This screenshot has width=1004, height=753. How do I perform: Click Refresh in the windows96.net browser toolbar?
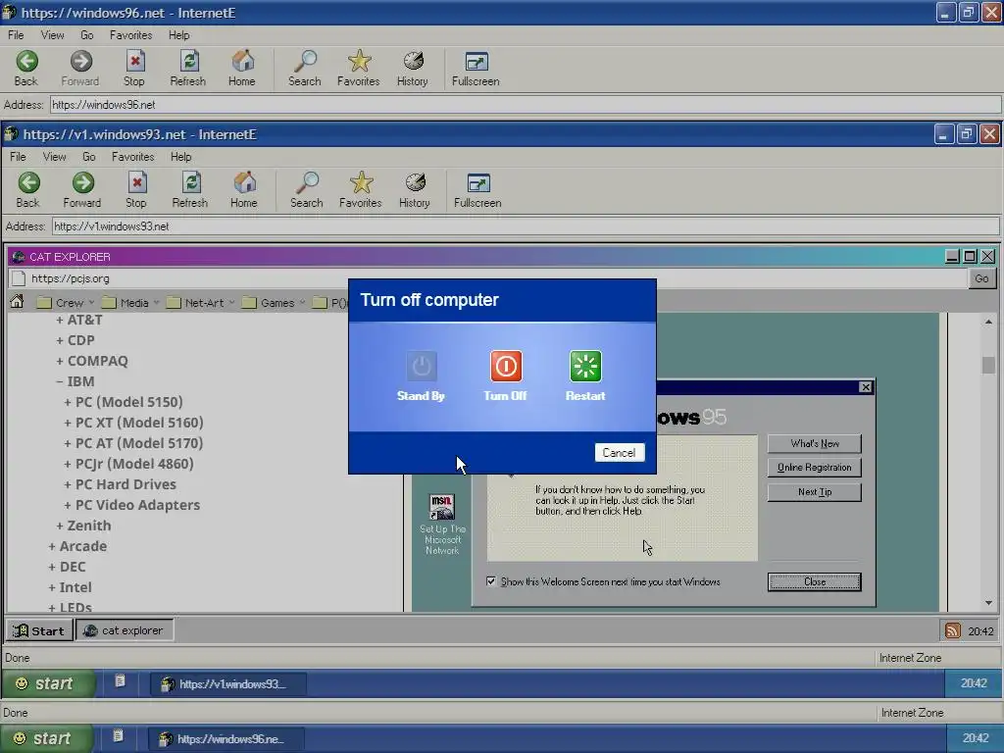187,68
